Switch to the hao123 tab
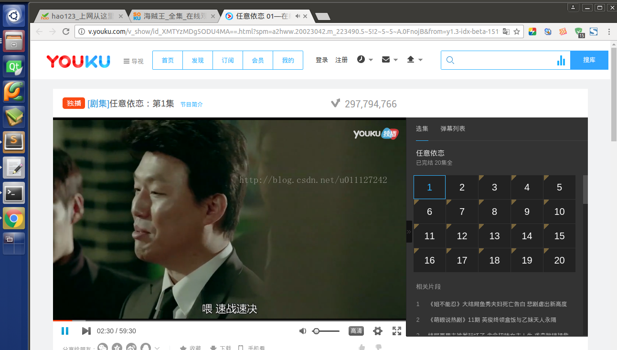The width and height of the screenshot is (617, 350). 80,16
